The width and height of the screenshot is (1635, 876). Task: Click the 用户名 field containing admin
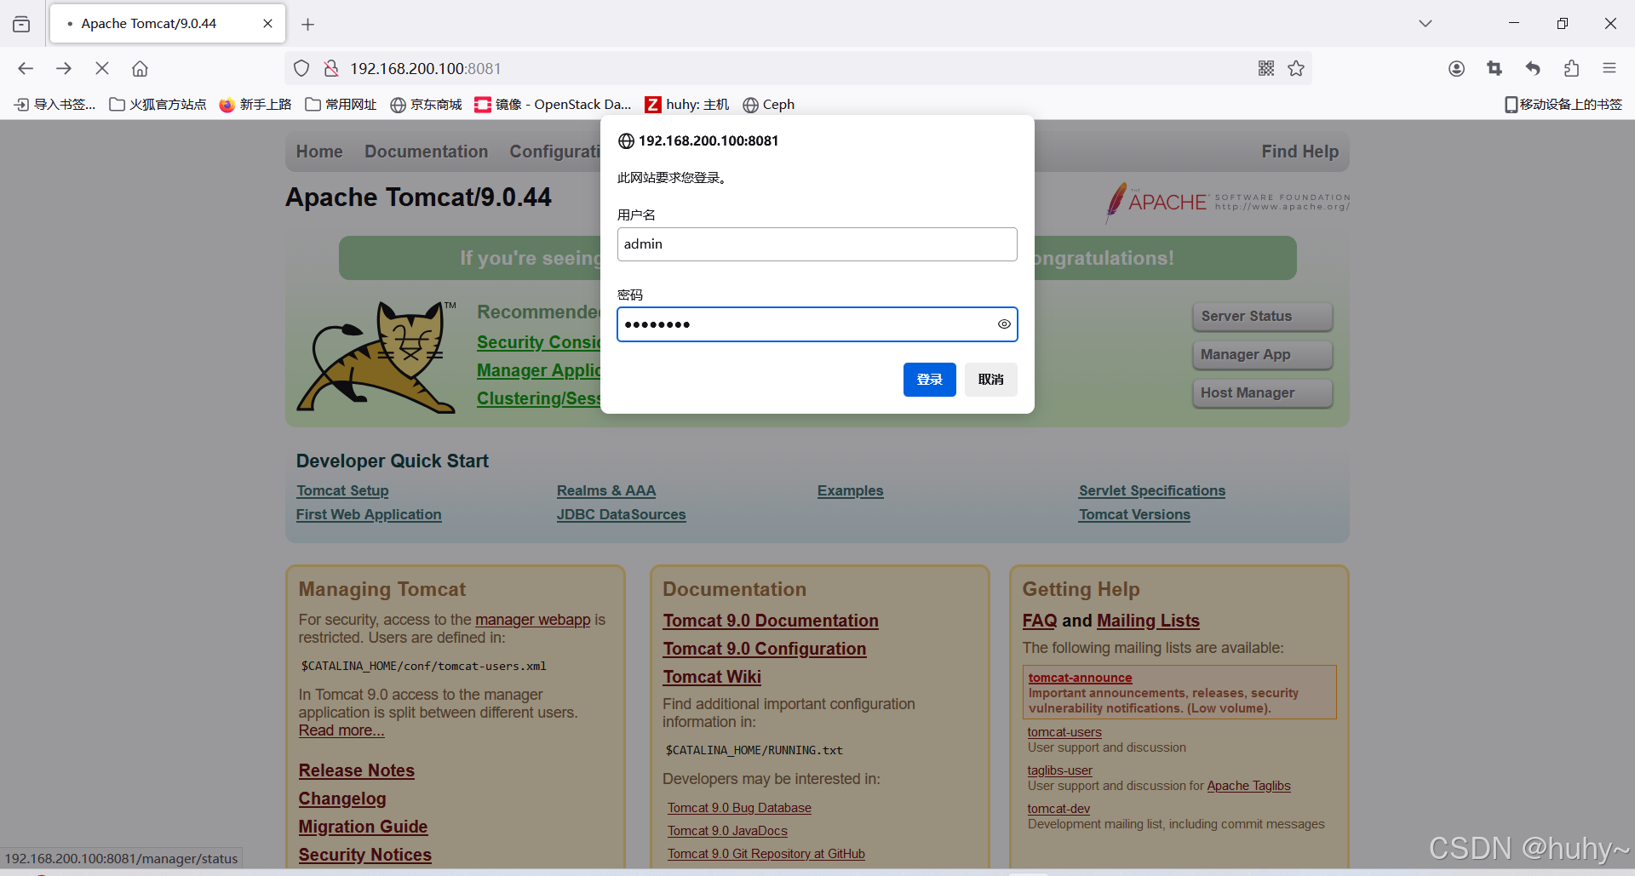point(817,244)
